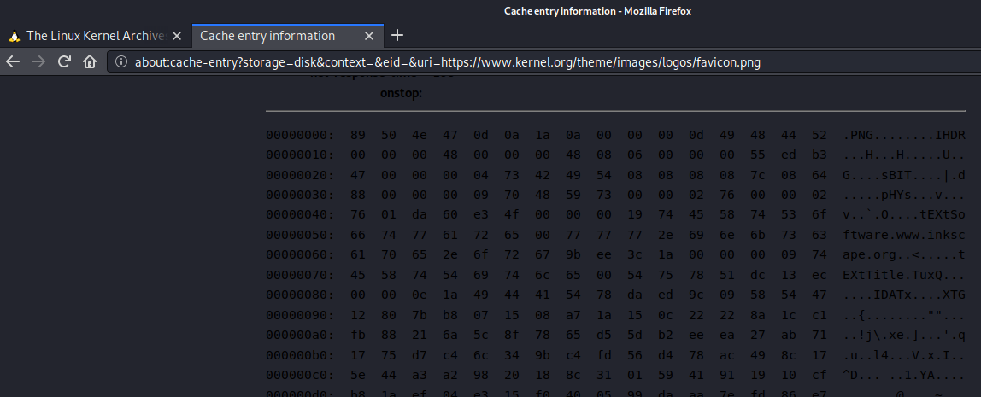Reload the current page
Image resolution: width=981 pixels, height=397 pixels.
tap(64, 61)
